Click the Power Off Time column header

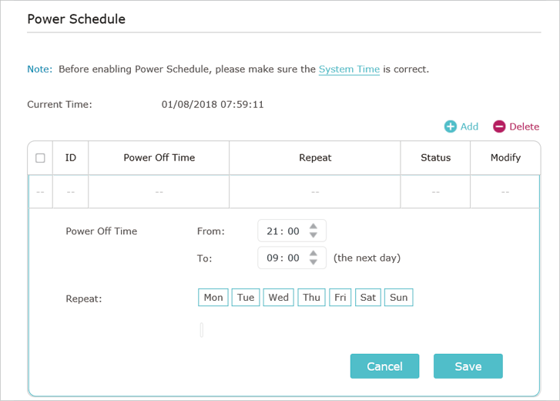click(x=159, y=157)
